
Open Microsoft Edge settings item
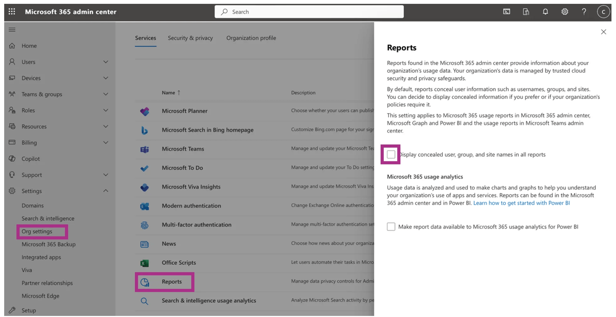[40, 296]
